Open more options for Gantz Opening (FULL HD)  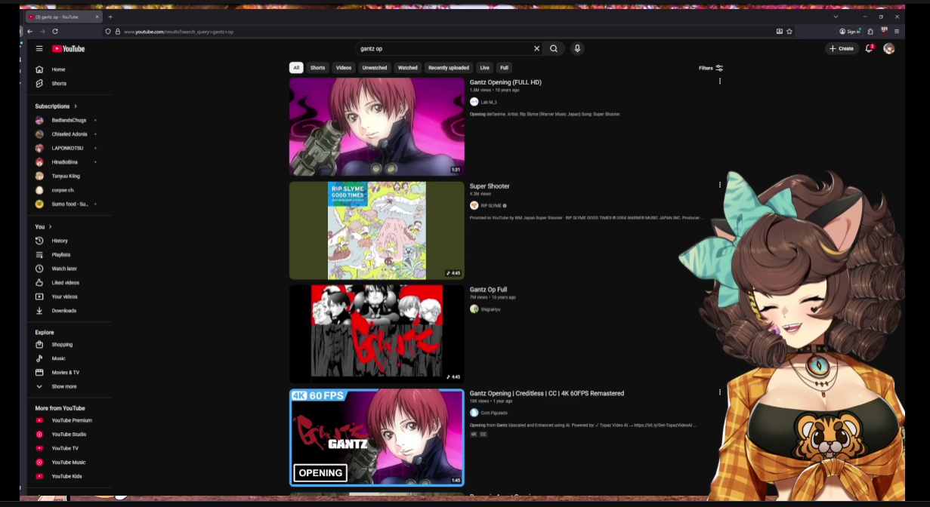(719, 81)
